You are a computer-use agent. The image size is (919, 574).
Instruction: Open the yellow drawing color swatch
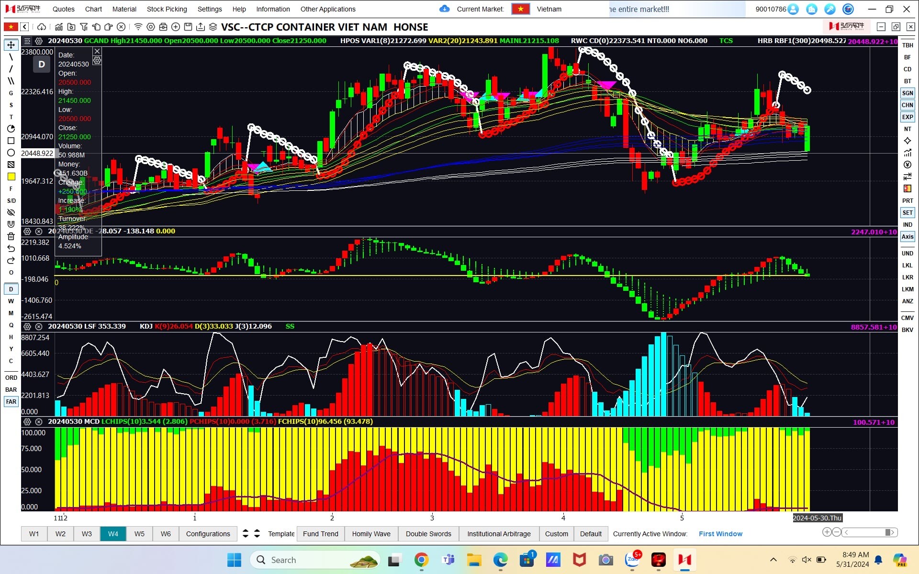tap(11, 177)
